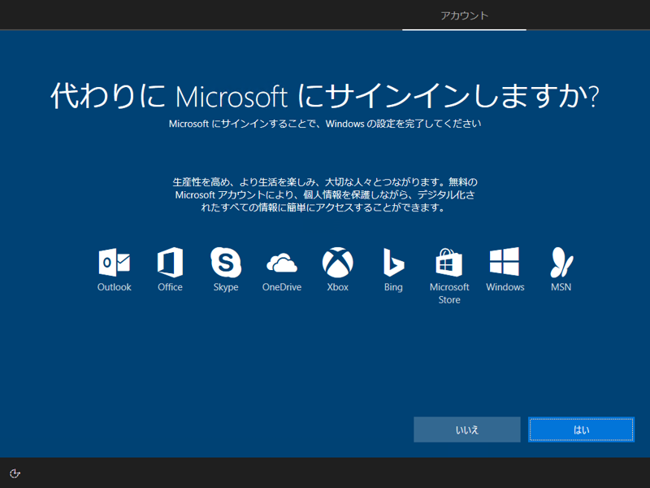This screenshot has height=488, width=650.
Task: Confirm with the はい button
Action: click(x=581, y=429)
